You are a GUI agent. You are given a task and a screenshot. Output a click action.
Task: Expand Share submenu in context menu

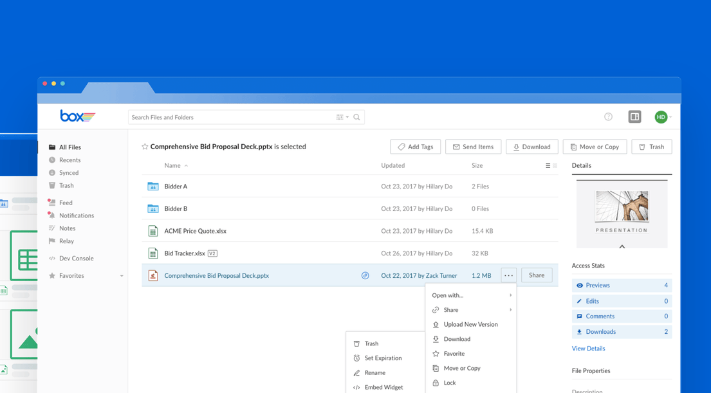click(471, 309)
